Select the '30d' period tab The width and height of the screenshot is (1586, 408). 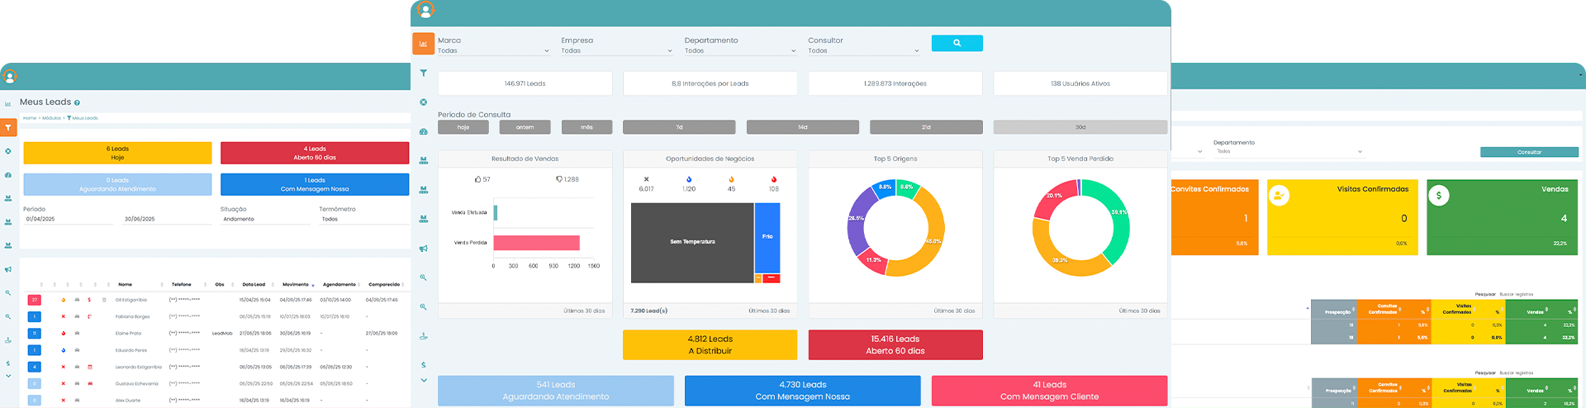coord(1080,127)
